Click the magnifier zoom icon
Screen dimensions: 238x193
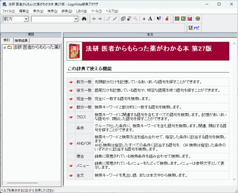pos(135,19)
